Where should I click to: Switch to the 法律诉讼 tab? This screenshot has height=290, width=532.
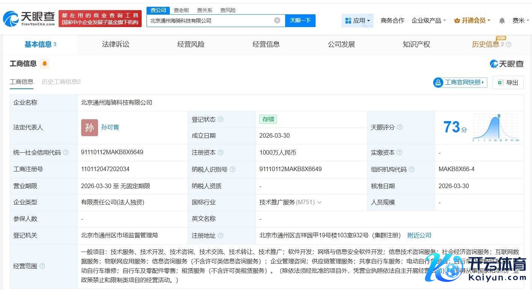coord(115,44)
